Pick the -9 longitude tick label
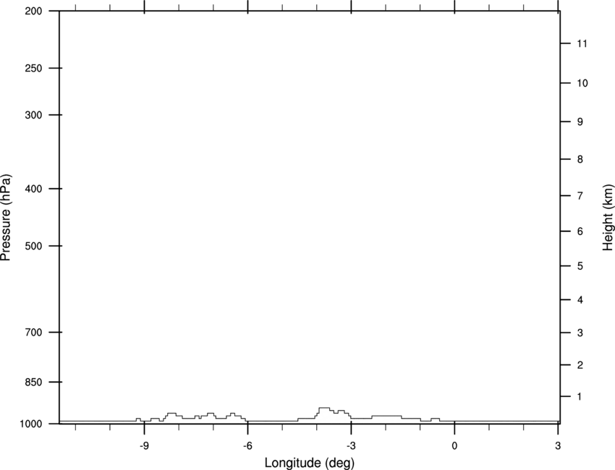Image resolution: width=615 pixels, height=470 pixels. (144, 445)
